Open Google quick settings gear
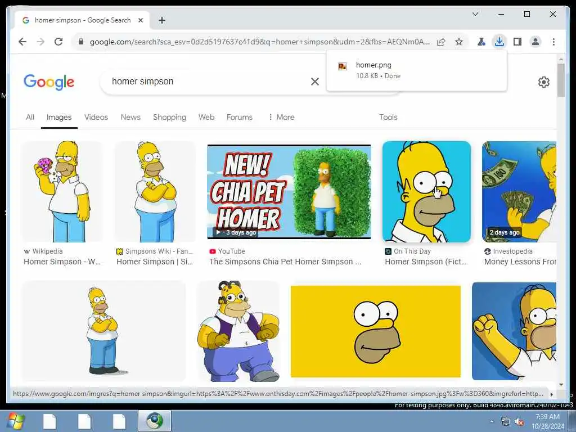 coord(544,82)
